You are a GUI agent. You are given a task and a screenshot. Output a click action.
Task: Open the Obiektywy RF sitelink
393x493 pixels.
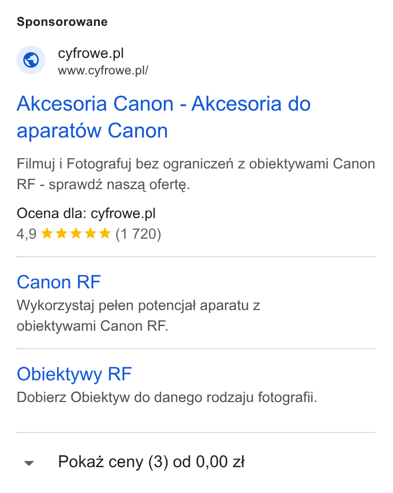pos(74,375)
